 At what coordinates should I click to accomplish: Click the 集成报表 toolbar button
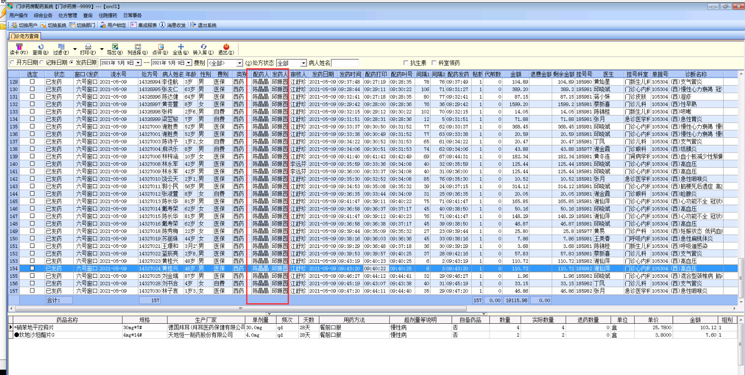coord(144,25)
